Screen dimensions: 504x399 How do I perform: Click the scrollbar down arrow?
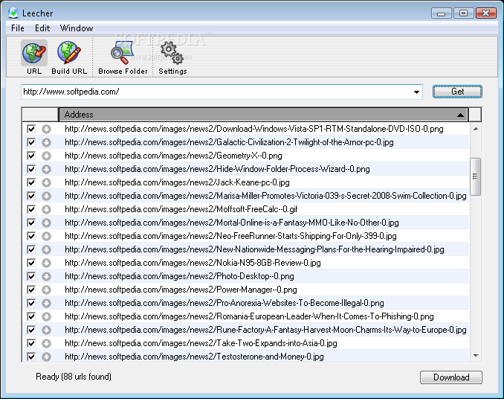click(476, 356)
